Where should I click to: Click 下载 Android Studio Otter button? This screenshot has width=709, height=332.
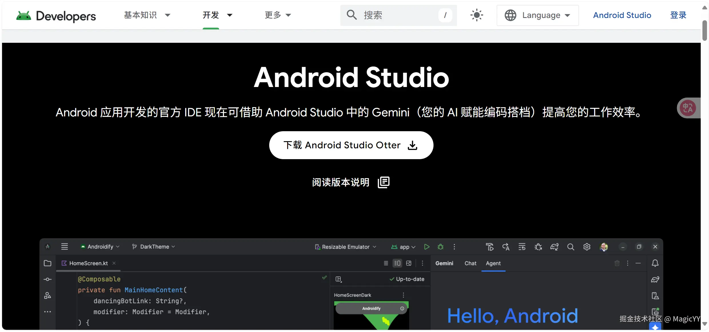(x=351, y=145)
